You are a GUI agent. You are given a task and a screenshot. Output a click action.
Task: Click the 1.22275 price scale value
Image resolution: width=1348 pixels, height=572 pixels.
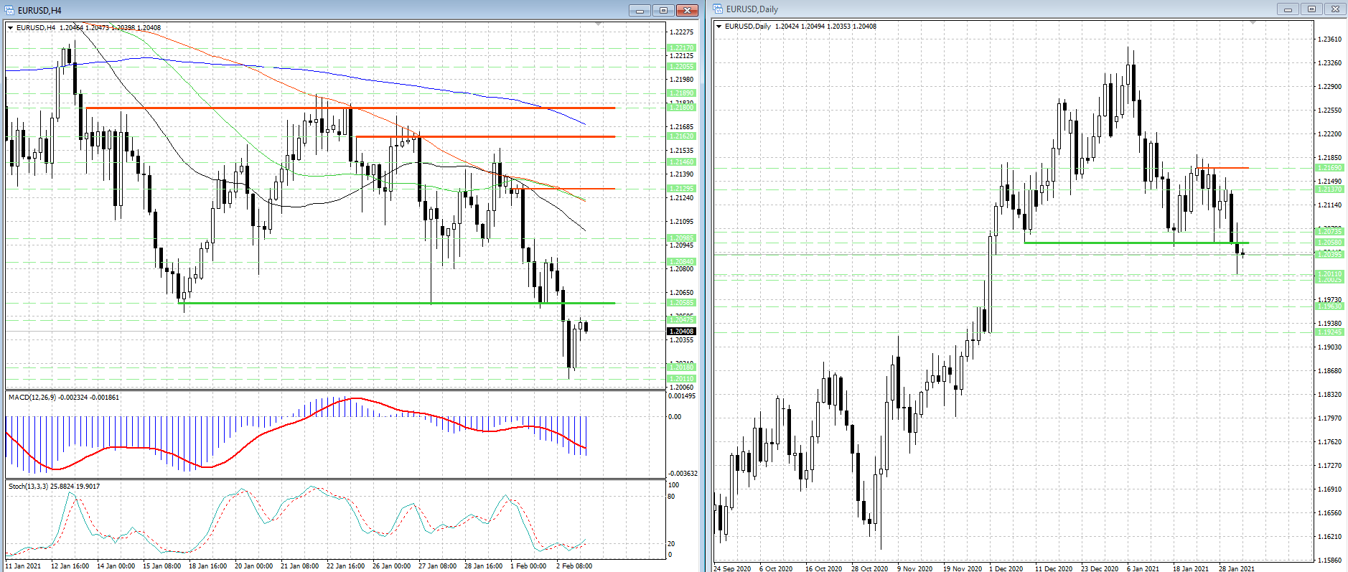(x=681, y=32)
